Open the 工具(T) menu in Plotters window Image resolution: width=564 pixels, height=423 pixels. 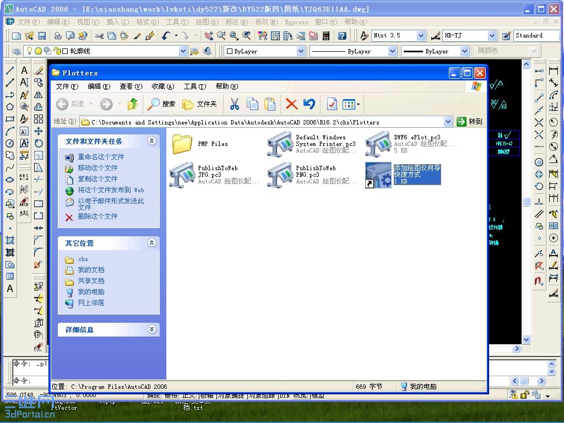195,86
